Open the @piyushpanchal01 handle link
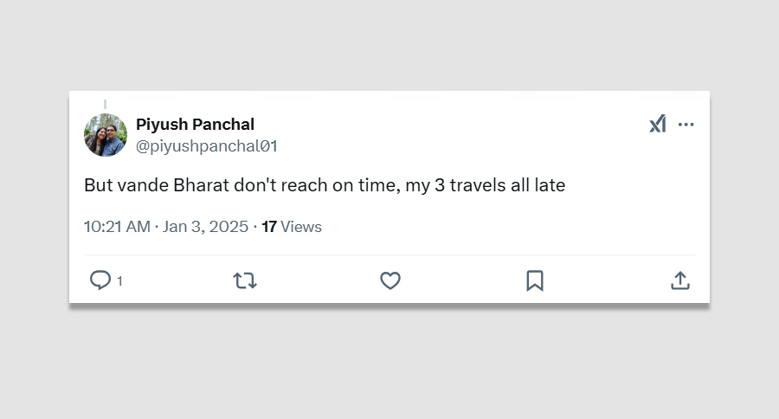 [206, 146]
